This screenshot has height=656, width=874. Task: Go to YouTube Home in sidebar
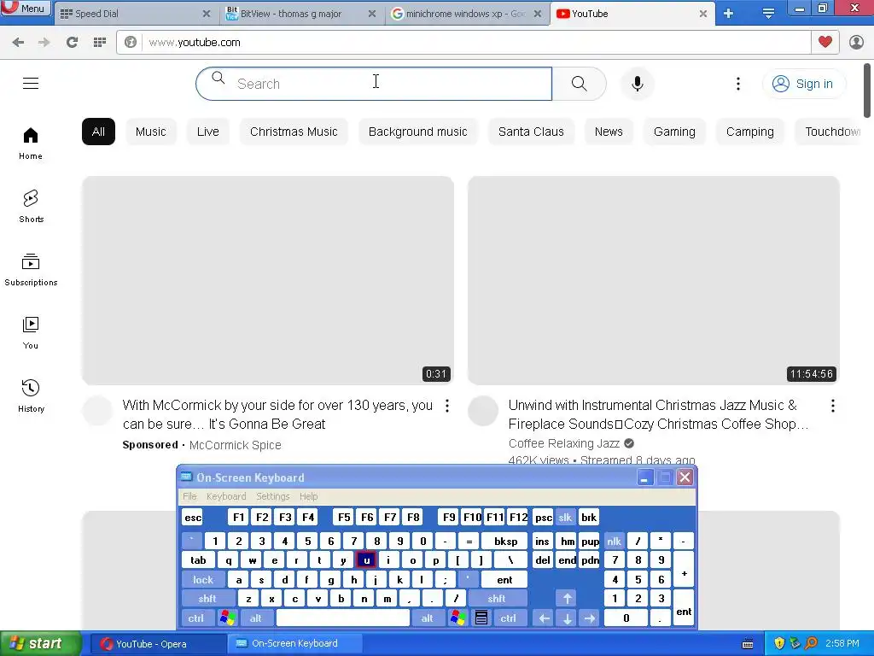coord(31,143)
